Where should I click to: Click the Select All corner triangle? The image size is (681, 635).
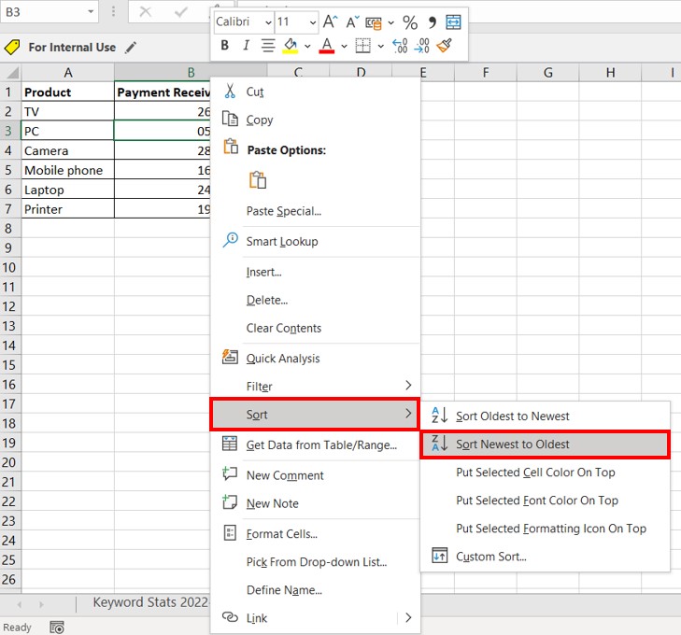(11, 72)
